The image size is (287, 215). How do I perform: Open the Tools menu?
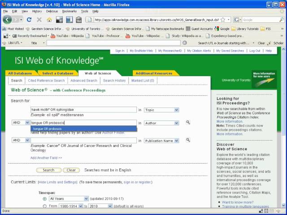pyautogui.click(x=85, y=11)
